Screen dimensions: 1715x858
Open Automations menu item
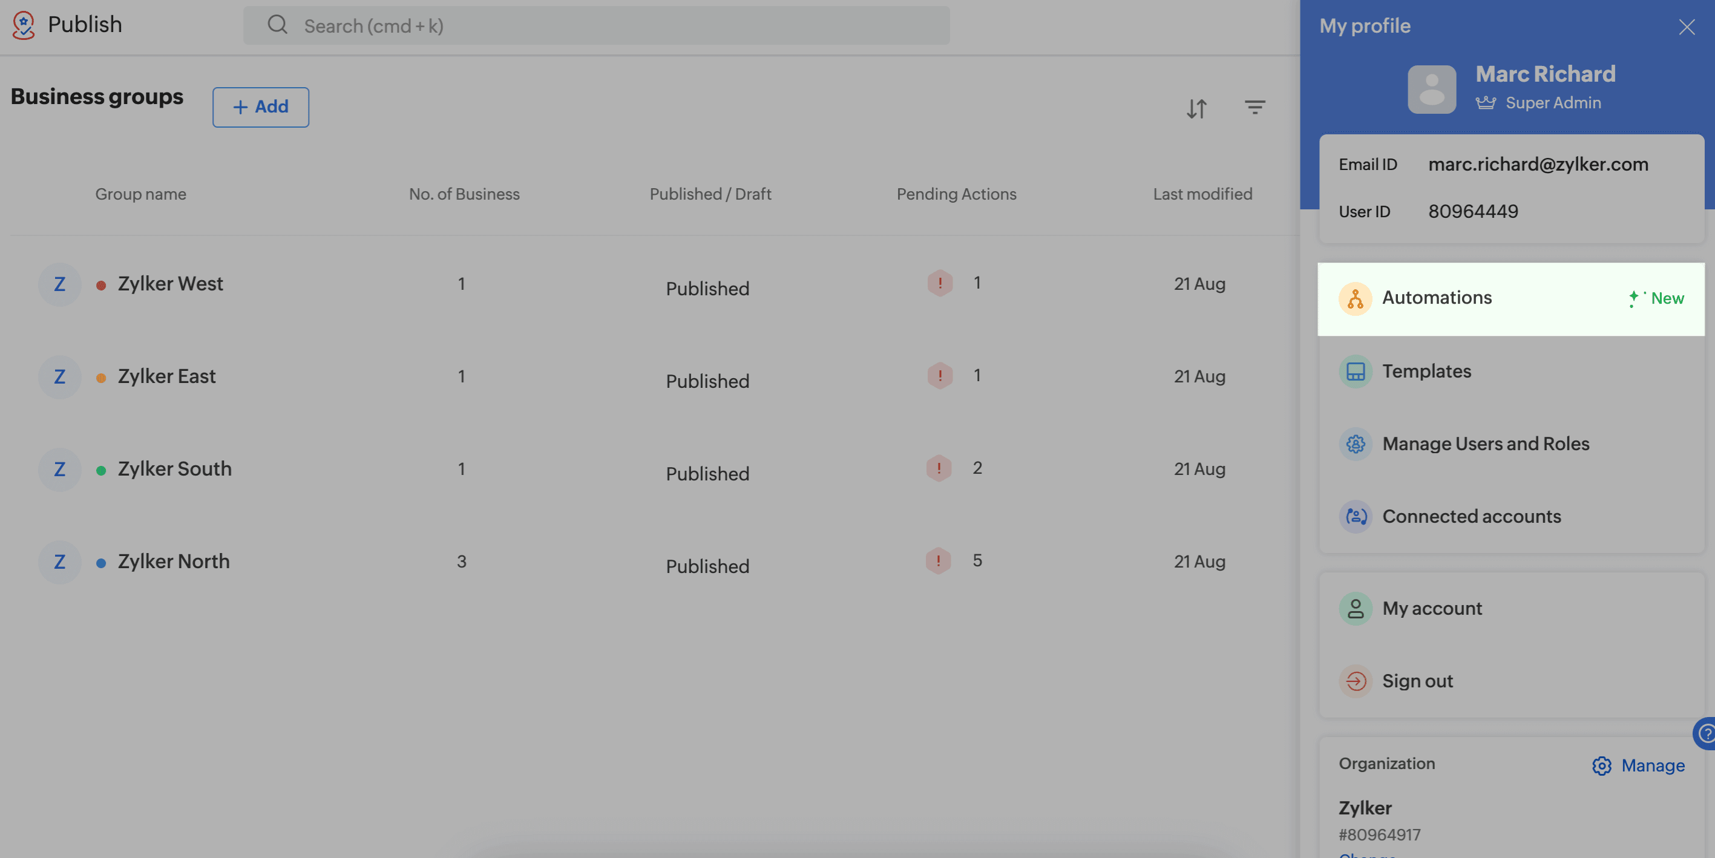click(1510, 299)
